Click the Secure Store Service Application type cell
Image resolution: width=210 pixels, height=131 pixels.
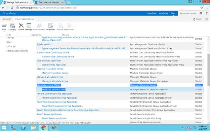click(x=145, y=122)
